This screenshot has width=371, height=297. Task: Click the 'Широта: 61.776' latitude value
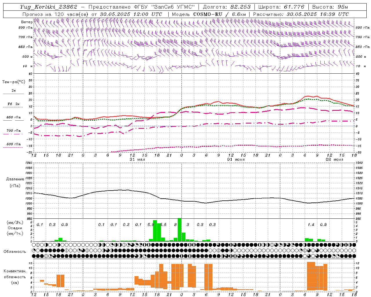281,7
